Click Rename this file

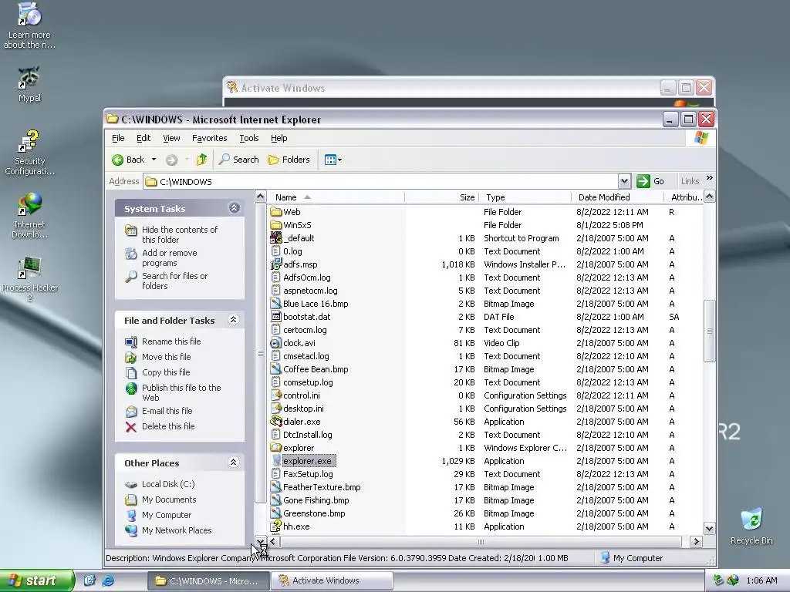(x=170, y=341)
